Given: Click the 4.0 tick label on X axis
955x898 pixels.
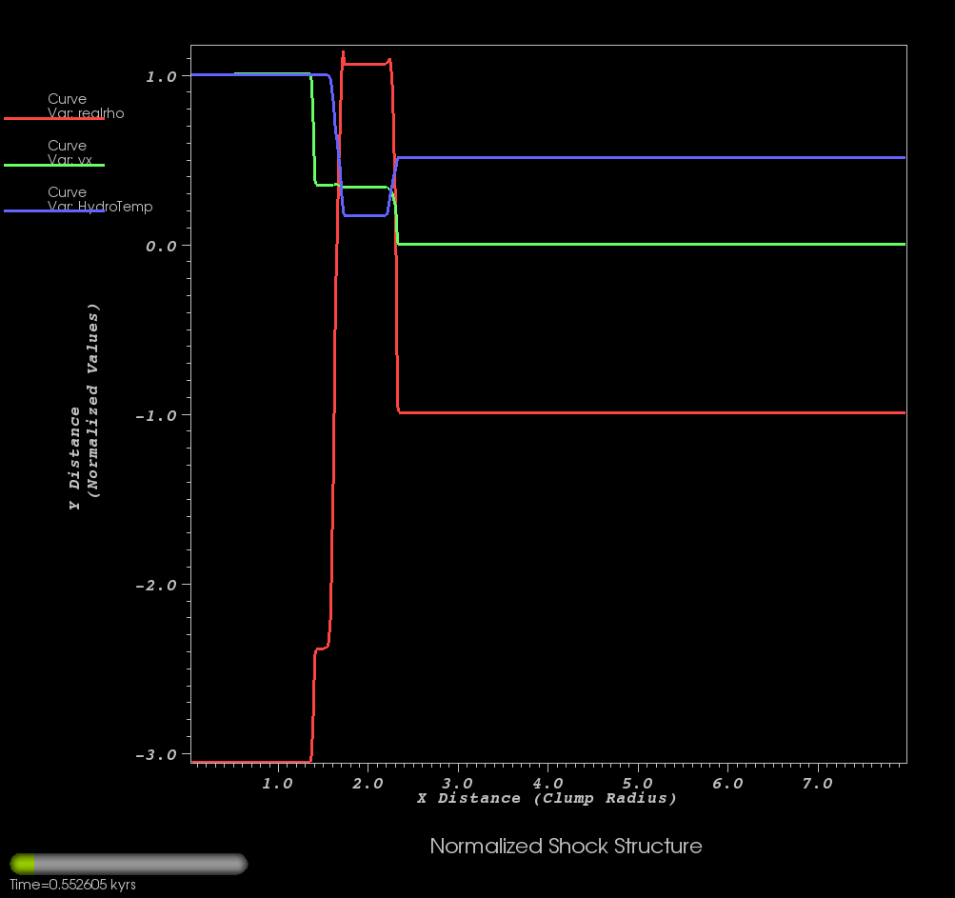Looking at the screenshot, I should coord(547,784).
